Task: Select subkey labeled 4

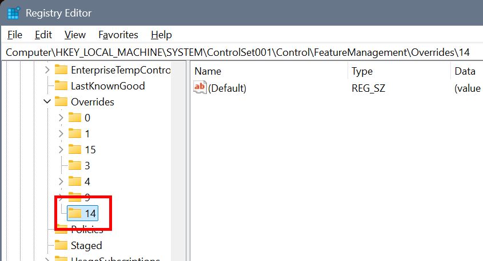Action: (x=87, y=182)
